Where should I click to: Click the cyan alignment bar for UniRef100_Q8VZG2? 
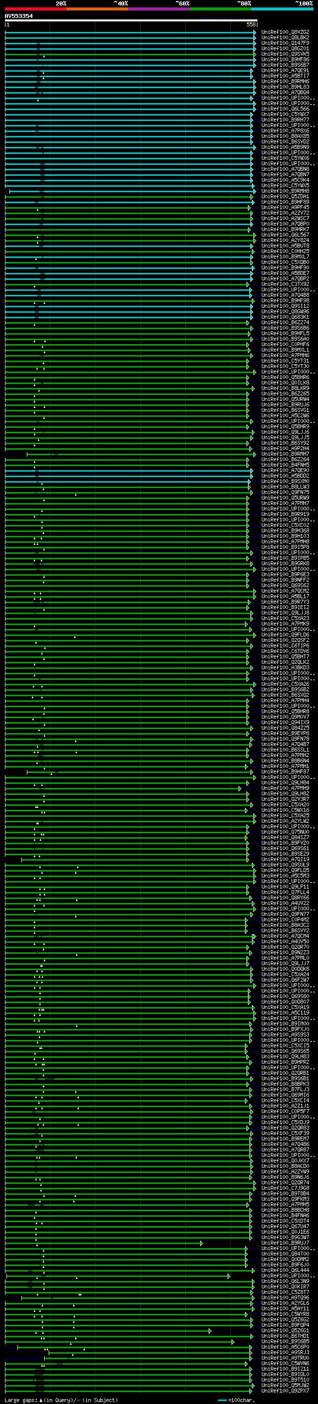(131, 32)
